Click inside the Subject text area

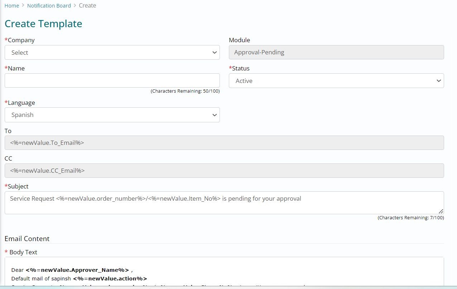tap(224, 203)
